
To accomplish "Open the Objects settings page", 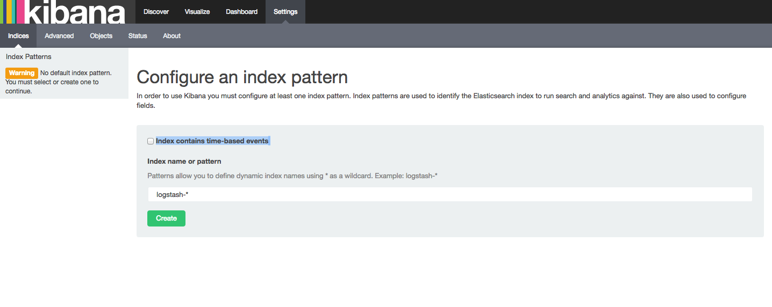I will click(x=101, y=36).
